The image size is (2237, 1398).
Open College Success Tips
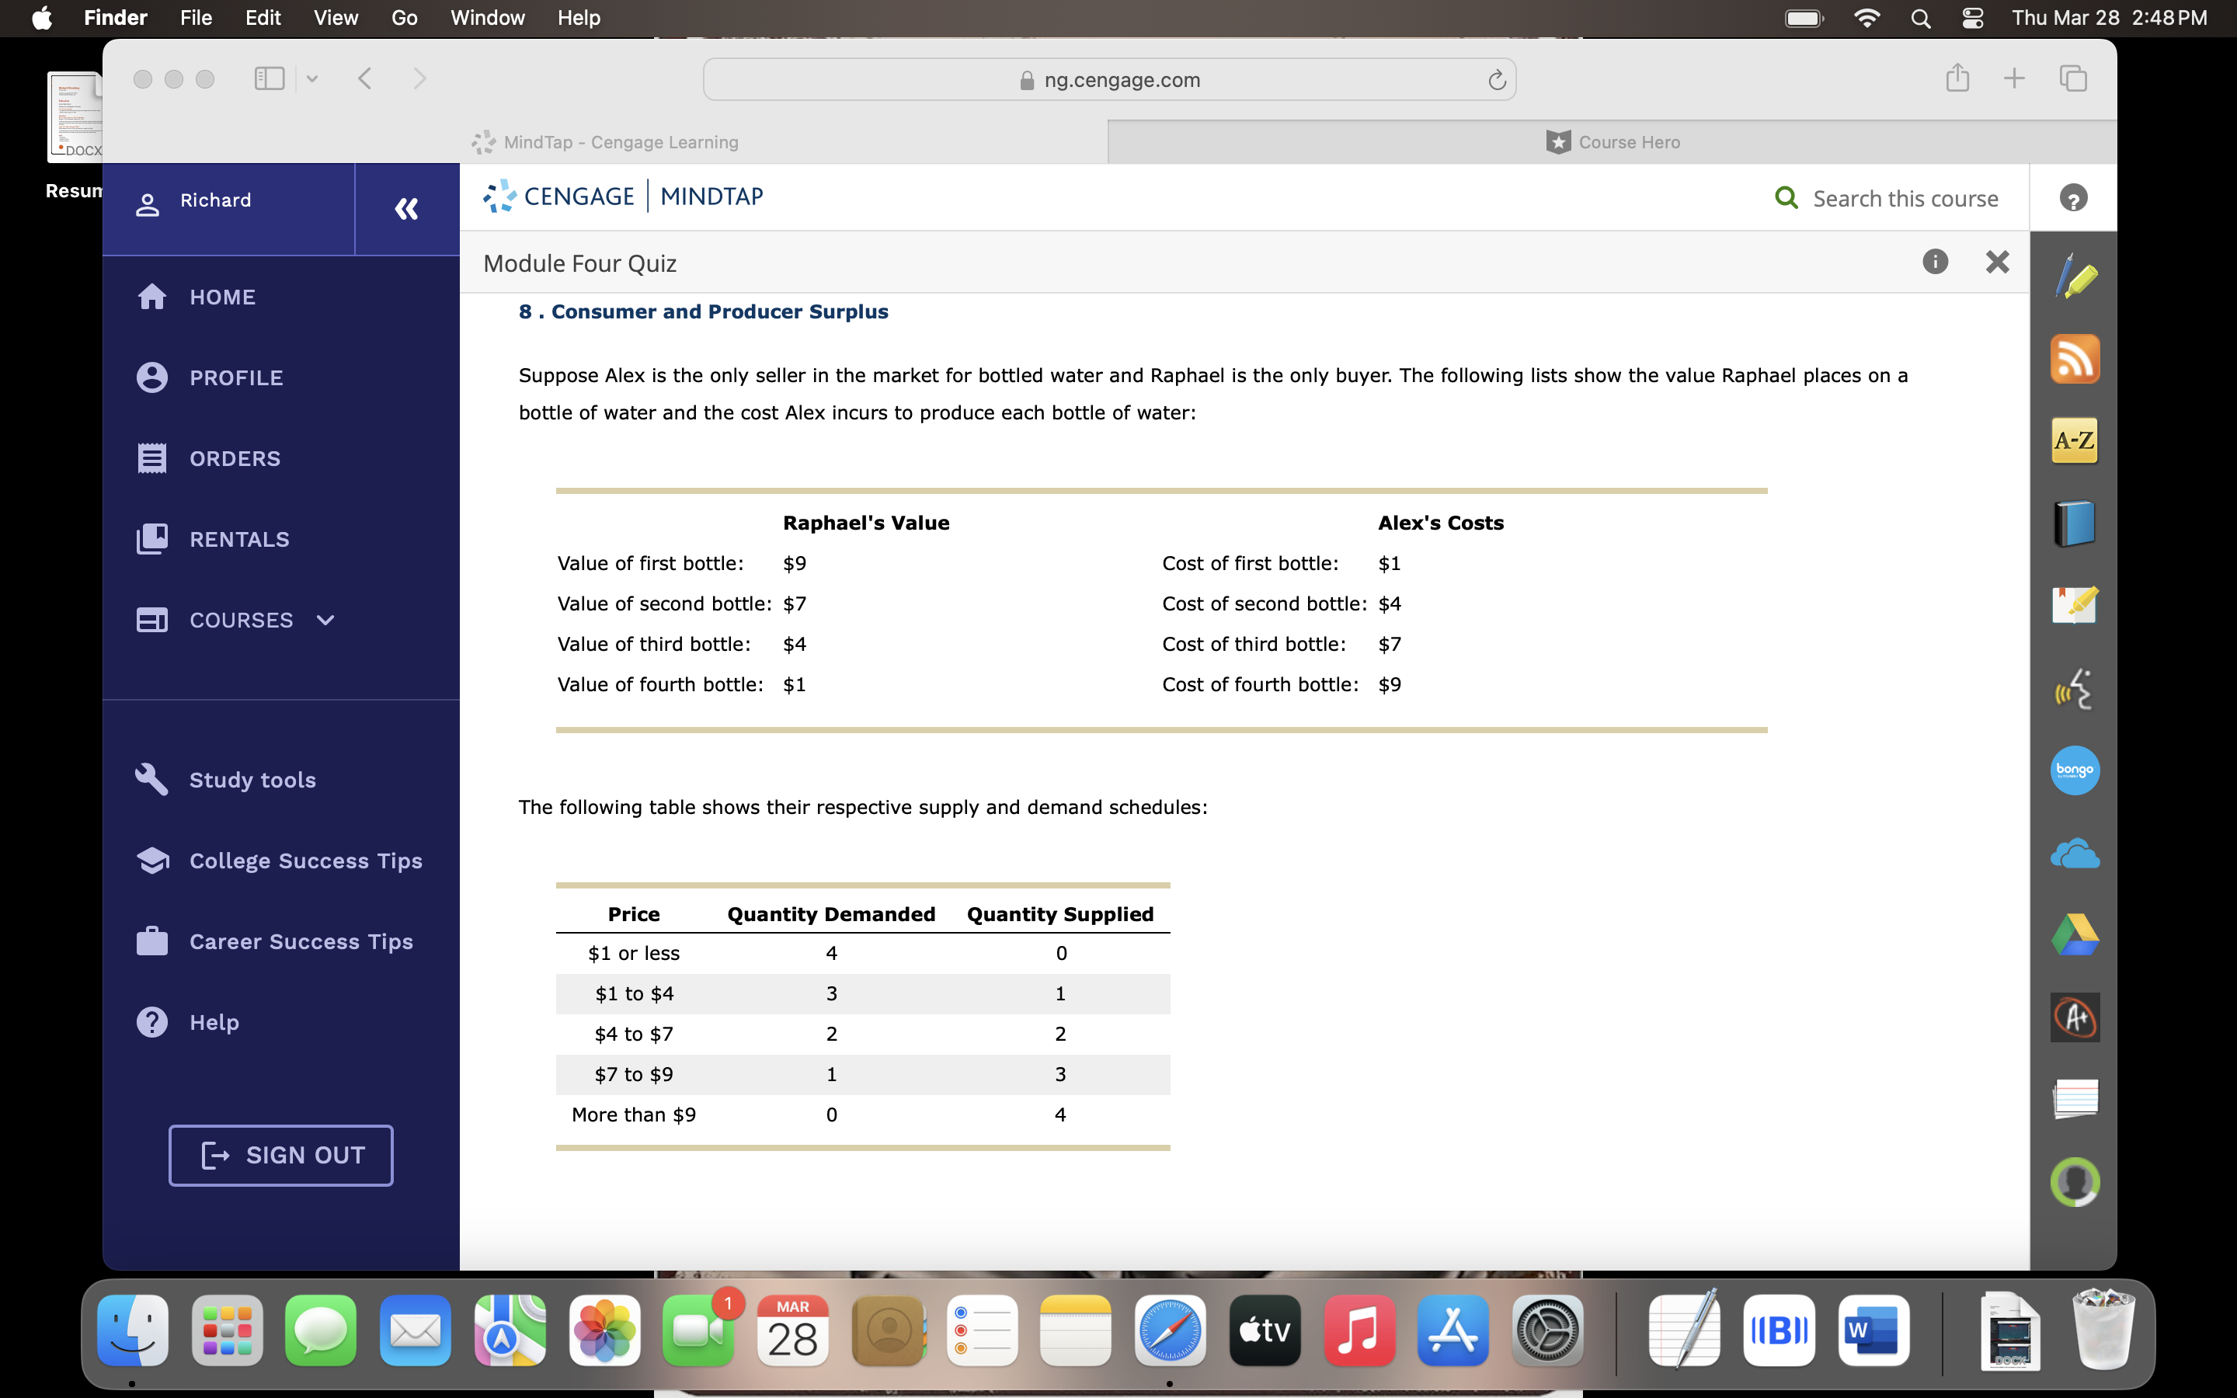coord(304,861)
